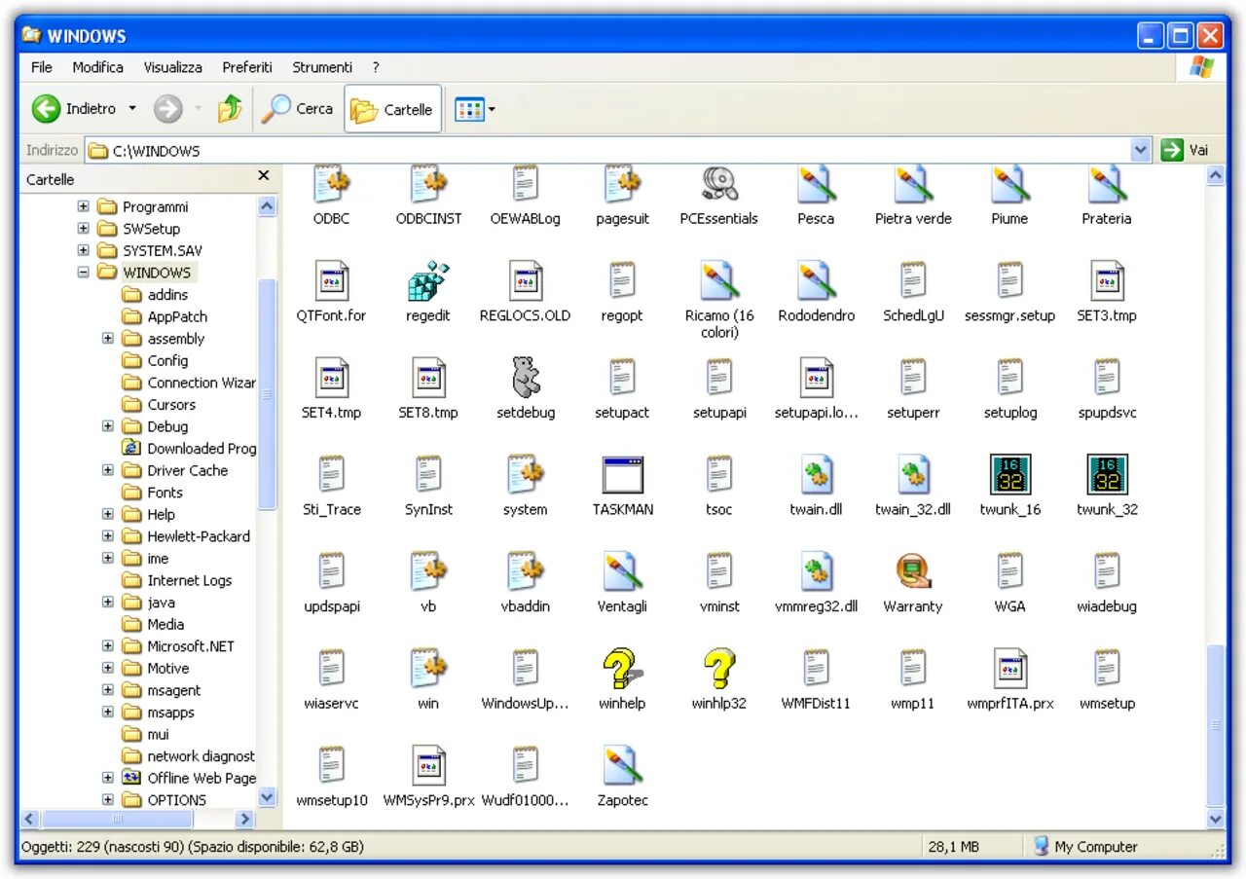Expand the OPTIONS folder node
The height and width of the screenshot is (879, 1246).
(108, 800)
